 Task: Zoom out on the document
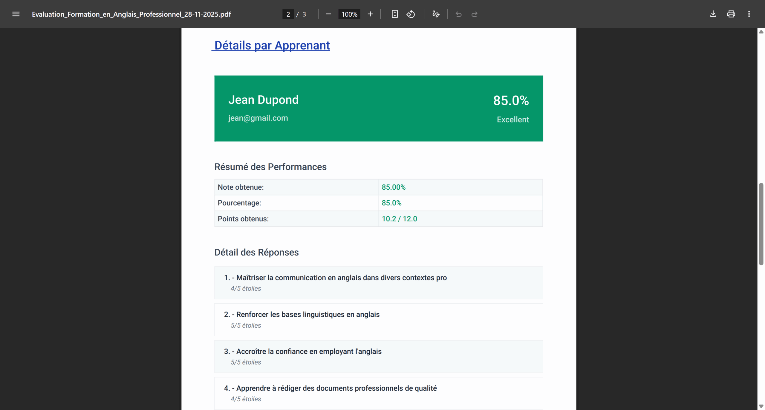[x=328, y=14]
